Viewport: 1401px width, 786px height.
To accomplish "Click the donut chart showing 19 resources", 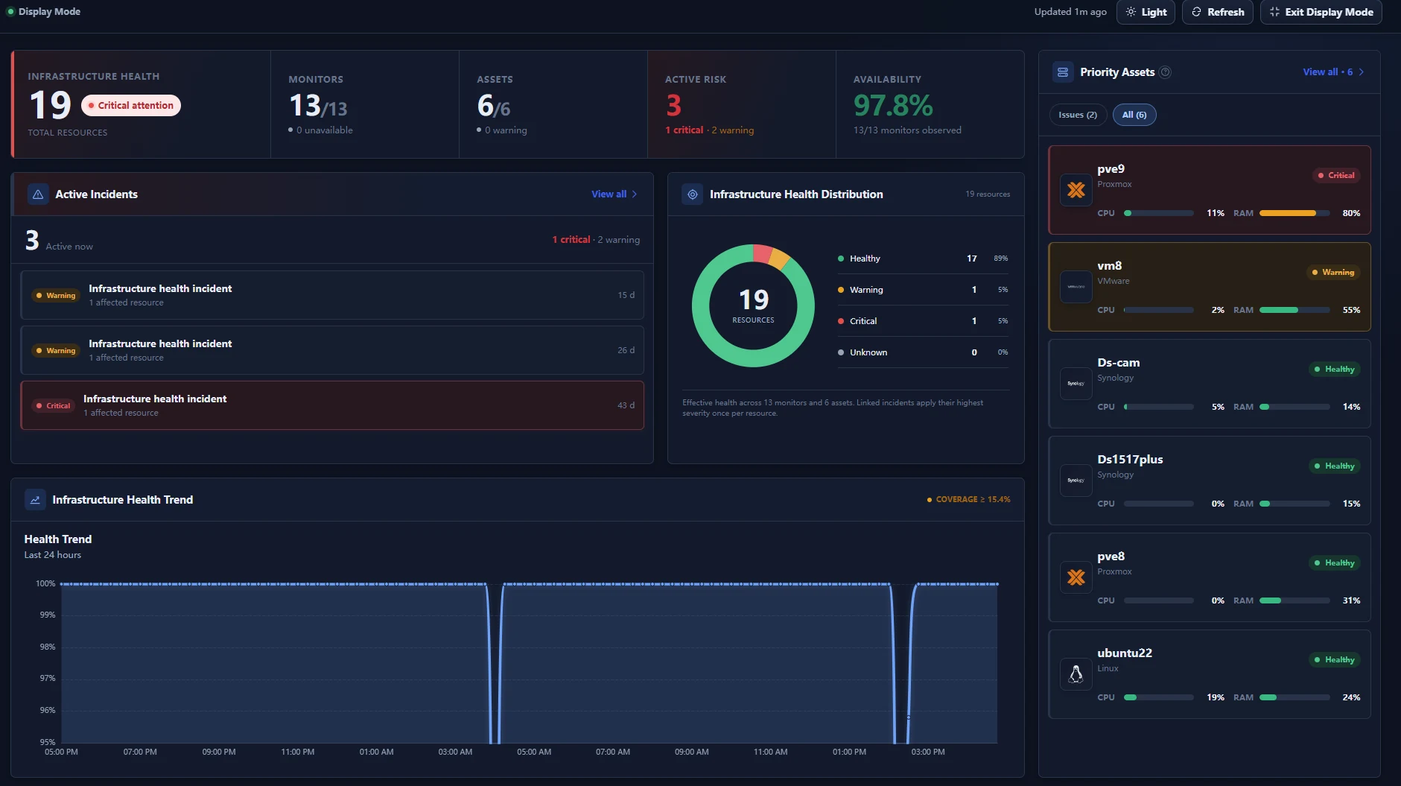I will [753, 305].
